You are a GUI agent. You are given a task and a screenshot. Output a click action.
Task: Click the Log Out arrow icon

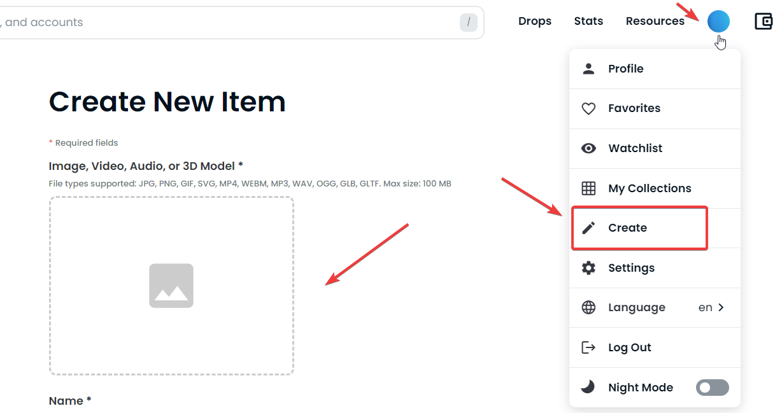[x=589, y=347]
